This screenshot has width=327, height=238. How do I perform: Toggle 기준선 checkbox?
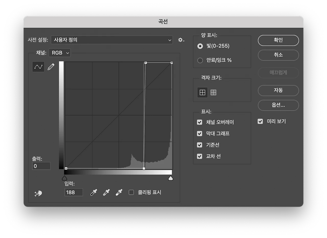[200, 145]
